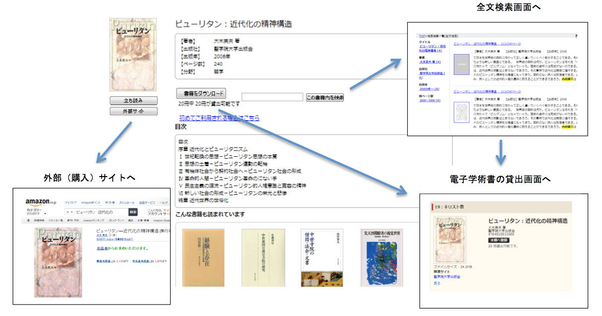
Task: Open the マイストア menu on Amazon
Action: [70, 202]
